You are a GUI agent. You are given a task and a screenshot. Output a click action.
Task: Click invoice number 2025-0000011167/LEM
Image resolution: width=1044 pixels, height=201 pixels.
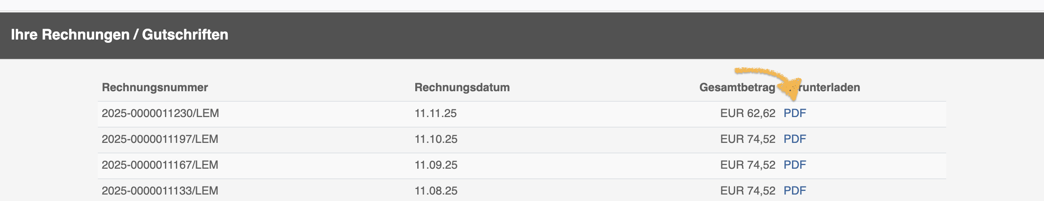[160, 165]
